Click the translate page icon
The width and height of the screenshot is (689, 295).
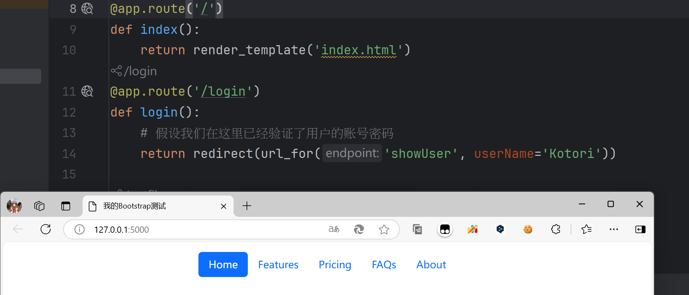click(x=334, y=229)
